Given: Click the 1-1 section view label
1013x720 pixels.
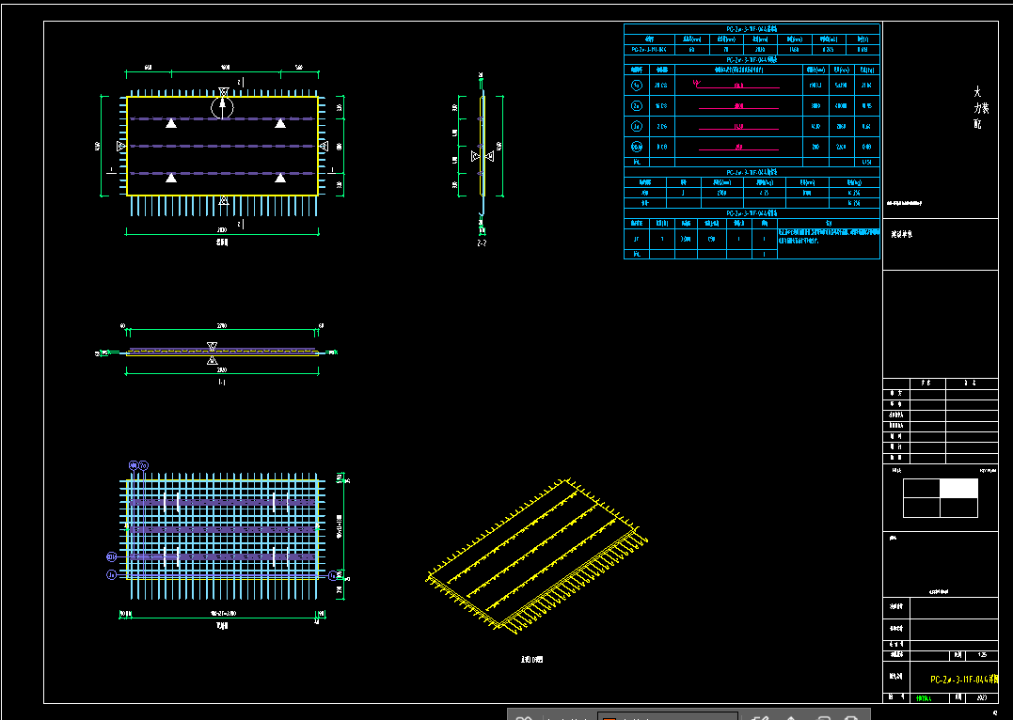Looking at the screenshot, I should coord(222,383).
